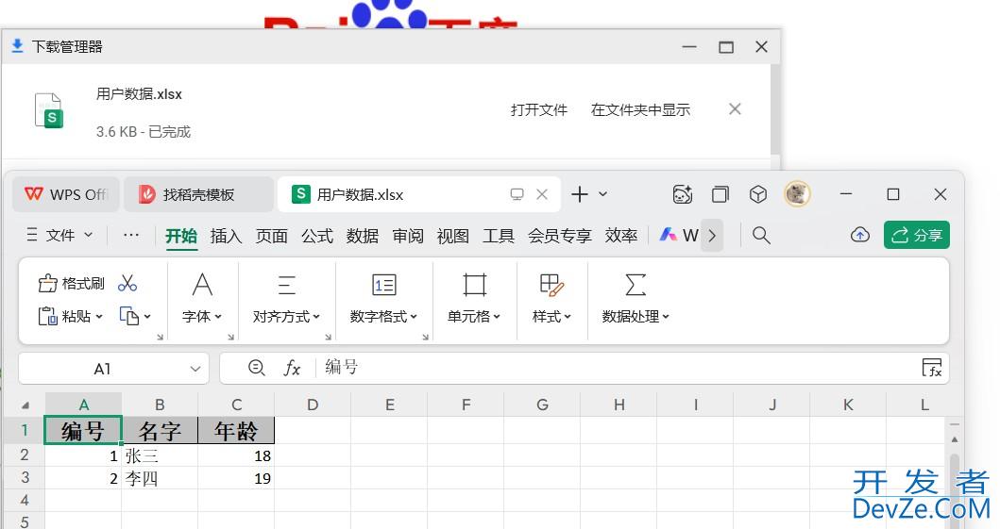Click the magnifier search icon in ribbon
The image size is (1000, 529).
761,235
